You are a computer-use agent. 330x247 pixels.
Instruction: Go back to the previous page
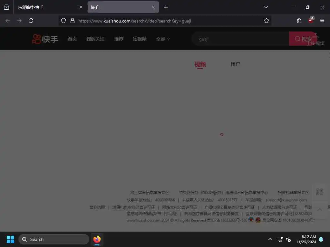pos(8,21)
